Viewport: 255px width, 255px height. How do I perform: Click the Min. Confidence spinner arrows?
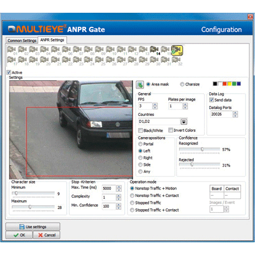119,206
